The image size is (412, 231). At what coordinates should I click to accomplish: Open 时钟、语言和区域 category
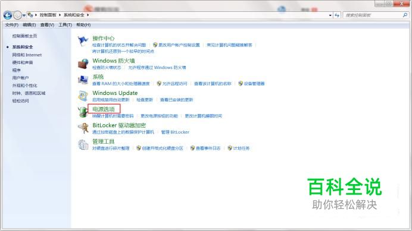point(29,93)
